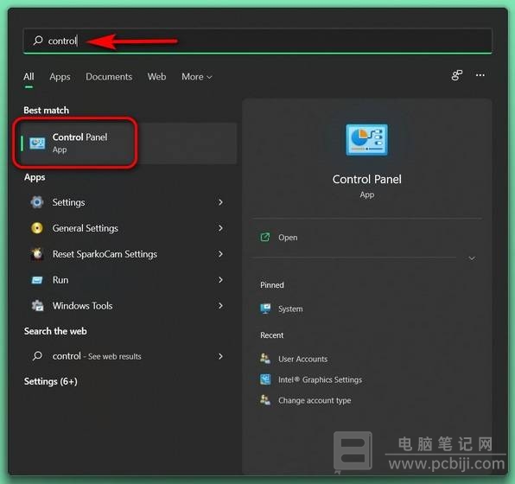This screenshot has width=515, height=484.
Task: Expand the Settings result chevron
Action: click(x=220, y=202)
